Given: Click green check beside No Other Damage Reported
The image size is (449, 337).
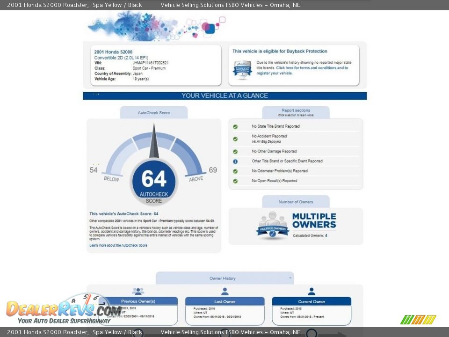Looking at the screenshot, I should 235,152.
